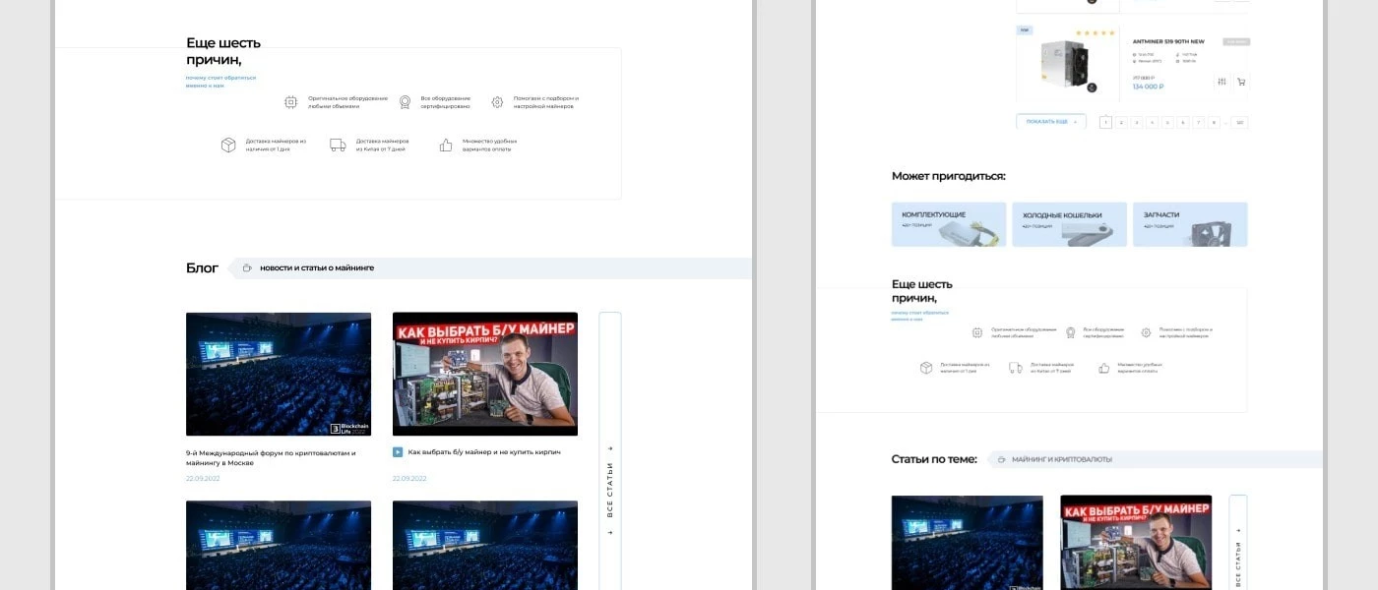Open the Запчасти category card
Image resolution: width=1378 pixels, height=590 pixels.
(1190, 224)
